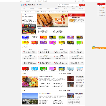Select the first tab of the main navigation bar
Viewport: 106px width, 106px height.
(x=24, y=9)
